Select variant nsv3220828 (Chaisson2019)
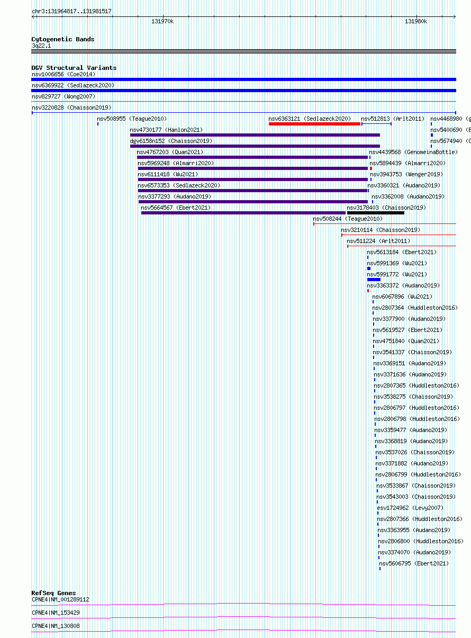The height and width of the screenshot is (638, 471). [71, 107]
